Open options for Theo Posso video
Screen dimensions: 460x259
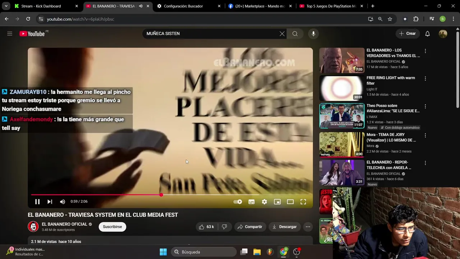[x=425, y=106]
